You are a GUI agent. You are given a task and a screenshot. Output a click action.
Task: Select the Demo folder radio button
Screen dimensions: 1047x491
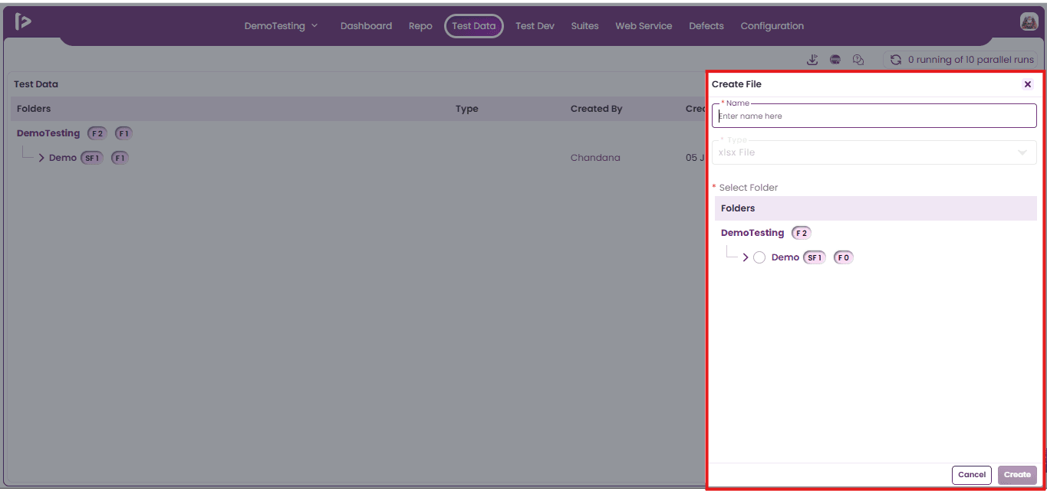tap(759, 257)
